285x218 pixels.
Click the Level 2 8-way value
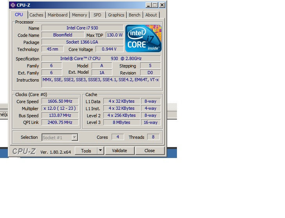pos(150,115)
